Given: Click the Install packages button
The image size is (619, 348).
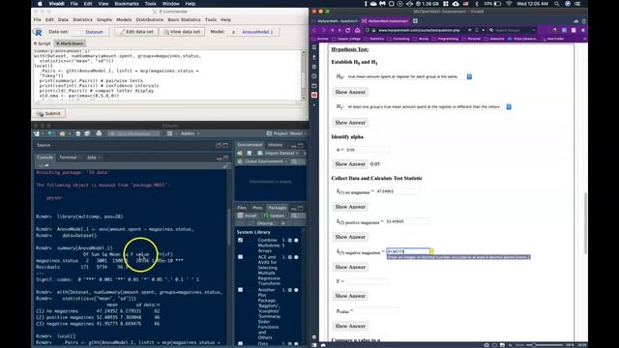Looking at the screenshot, I should (248, 216).
